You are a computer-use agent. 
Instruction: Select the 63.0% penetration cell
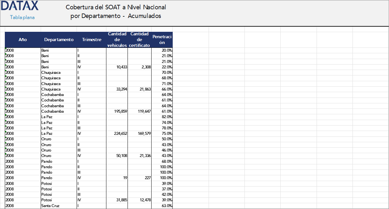coord(162,206)
